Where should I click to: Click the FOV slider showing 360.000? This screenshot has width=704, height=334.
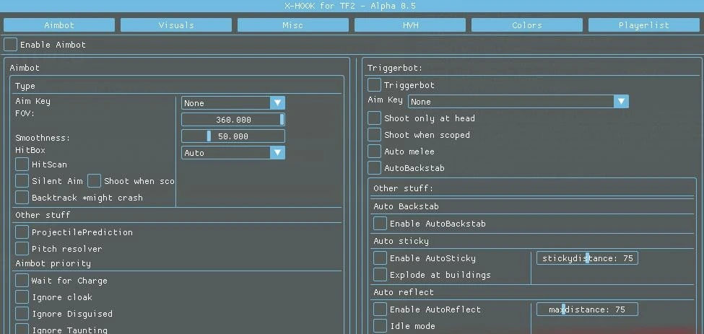pyautogui.click(x=233, y=120)
